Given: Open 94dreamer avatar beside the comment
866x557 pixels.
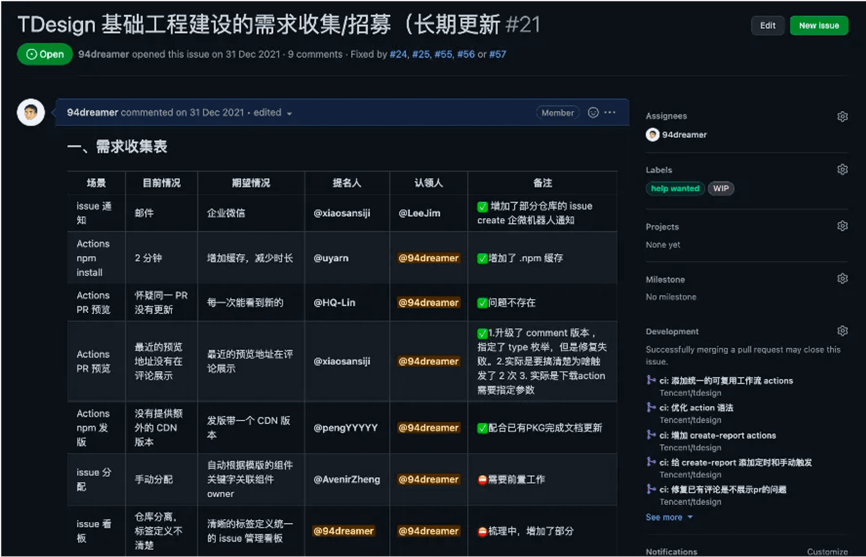Looking at the screenshot, I should (31, 112).
